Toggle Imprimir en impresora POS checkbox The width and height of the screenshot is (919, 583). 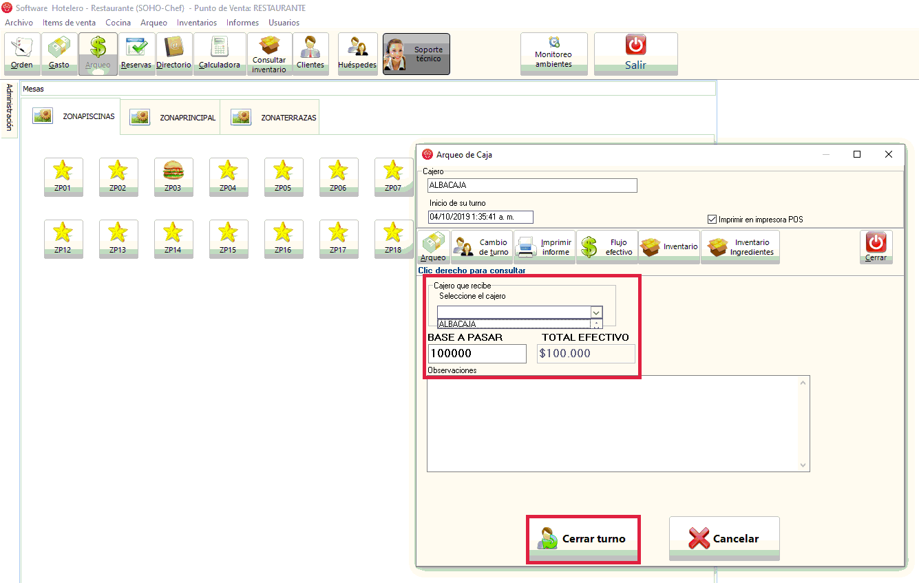712,220
